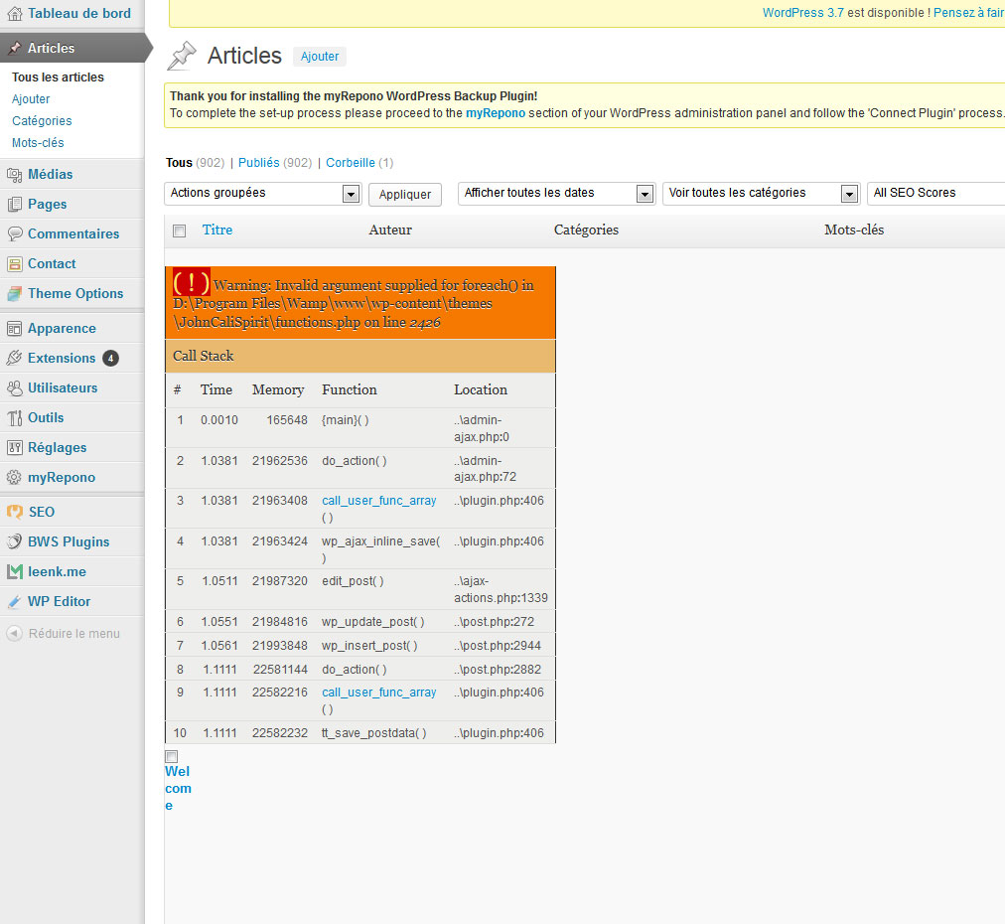Click the Apparence icon in sidebar
This screenshot has width=1005, height=924.
[x=14, y=329]
